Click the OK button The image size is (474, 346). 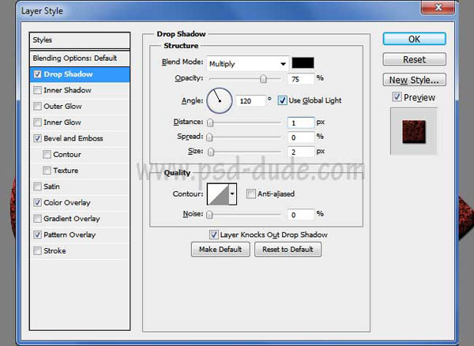(x=414, y=39)
